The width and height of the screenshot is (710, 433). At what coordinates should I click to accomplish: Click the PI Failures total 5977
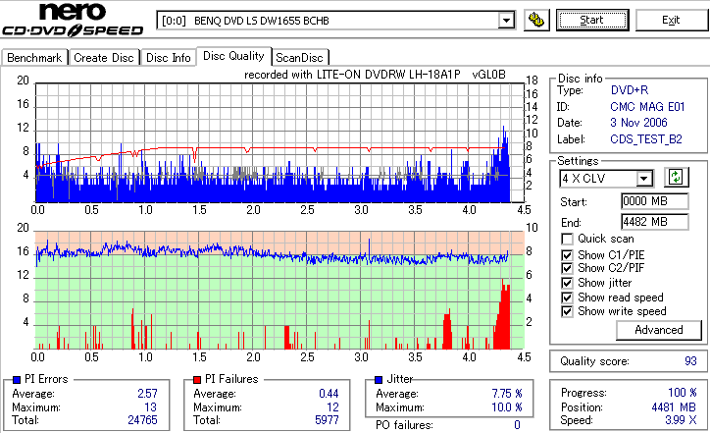click(327, 420)
